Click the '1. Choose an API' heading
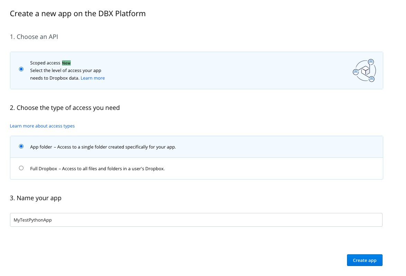406x276 pixels. (34, 37)
